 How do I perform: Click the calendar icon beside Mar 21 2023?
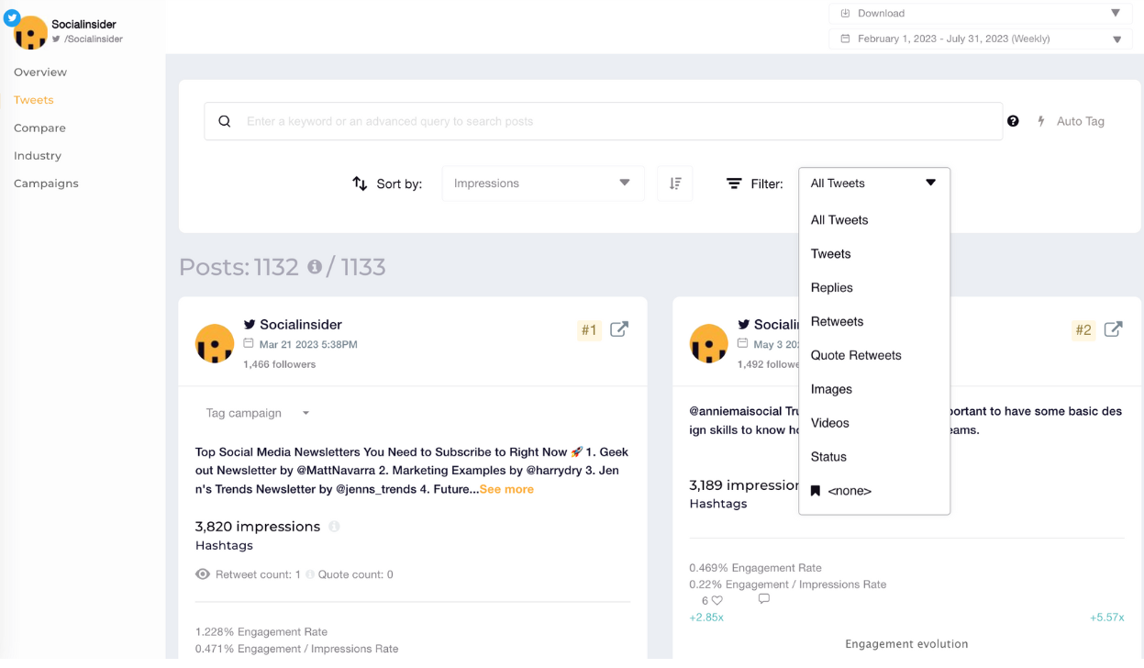pos(249,344)
